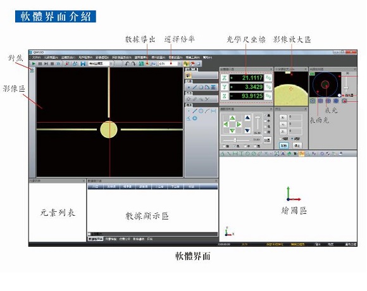This screenshot has width=367, height=291.
Task: Check the second speed checkbox in motion panel
Action: (x=265, y=121)
